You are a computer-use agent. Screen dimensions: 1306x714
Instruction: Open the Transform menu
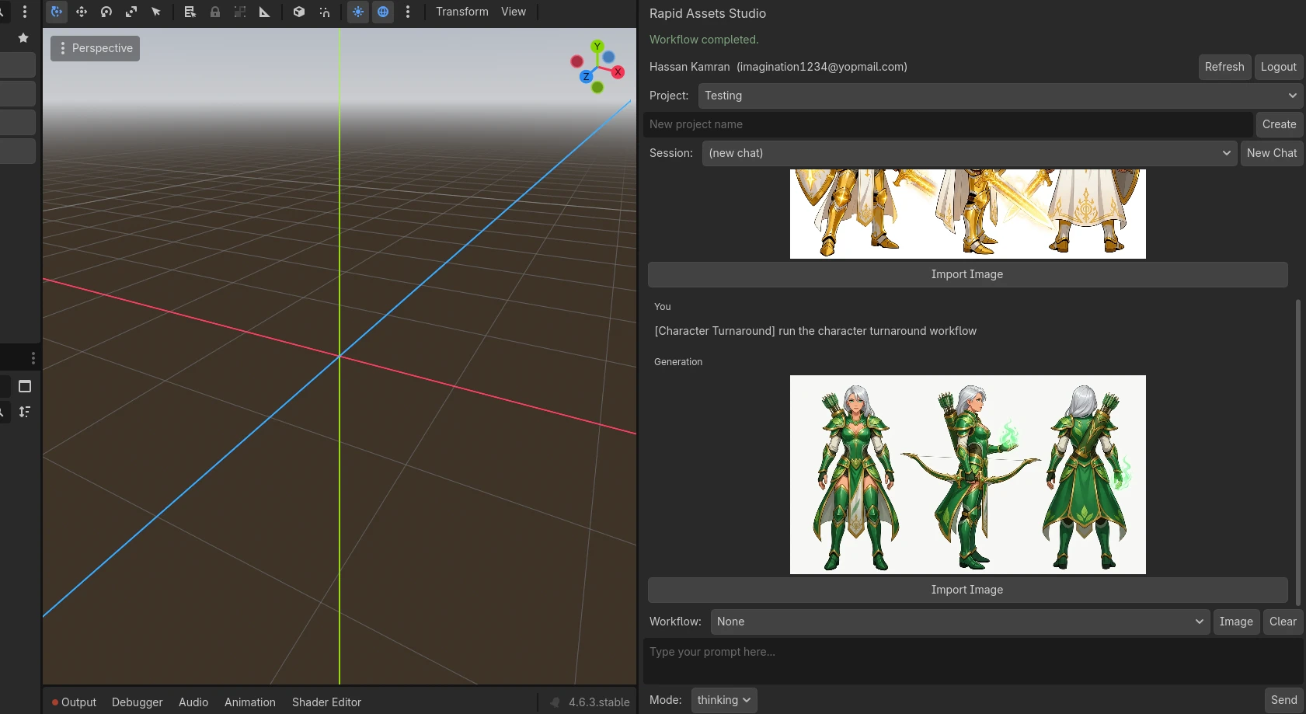click(462, 12)
